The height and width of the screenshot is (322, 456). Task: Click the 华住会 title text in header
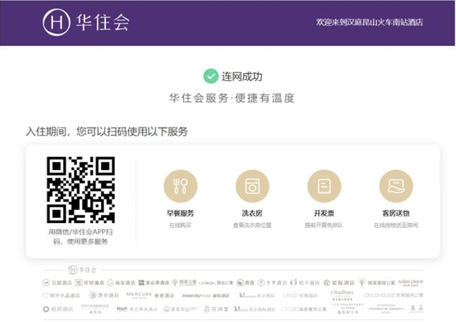103,22
